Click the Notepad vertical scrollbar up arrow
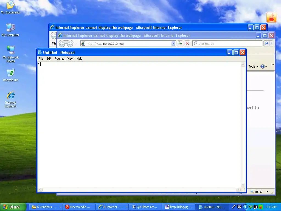The image size is (281, 211). (x=243, y=64)
